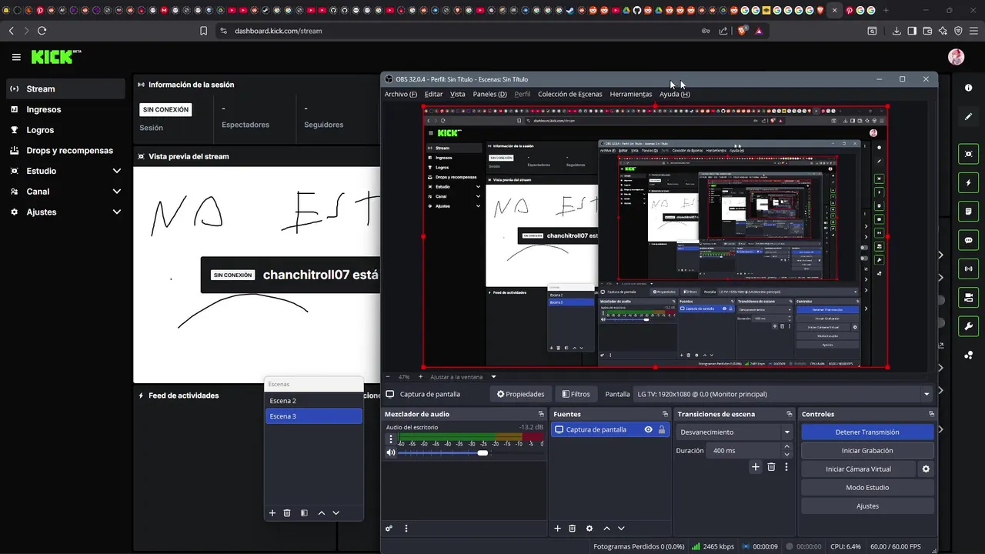Expand the Estudio section in the Kick sidebar

[x=117, y=171]
